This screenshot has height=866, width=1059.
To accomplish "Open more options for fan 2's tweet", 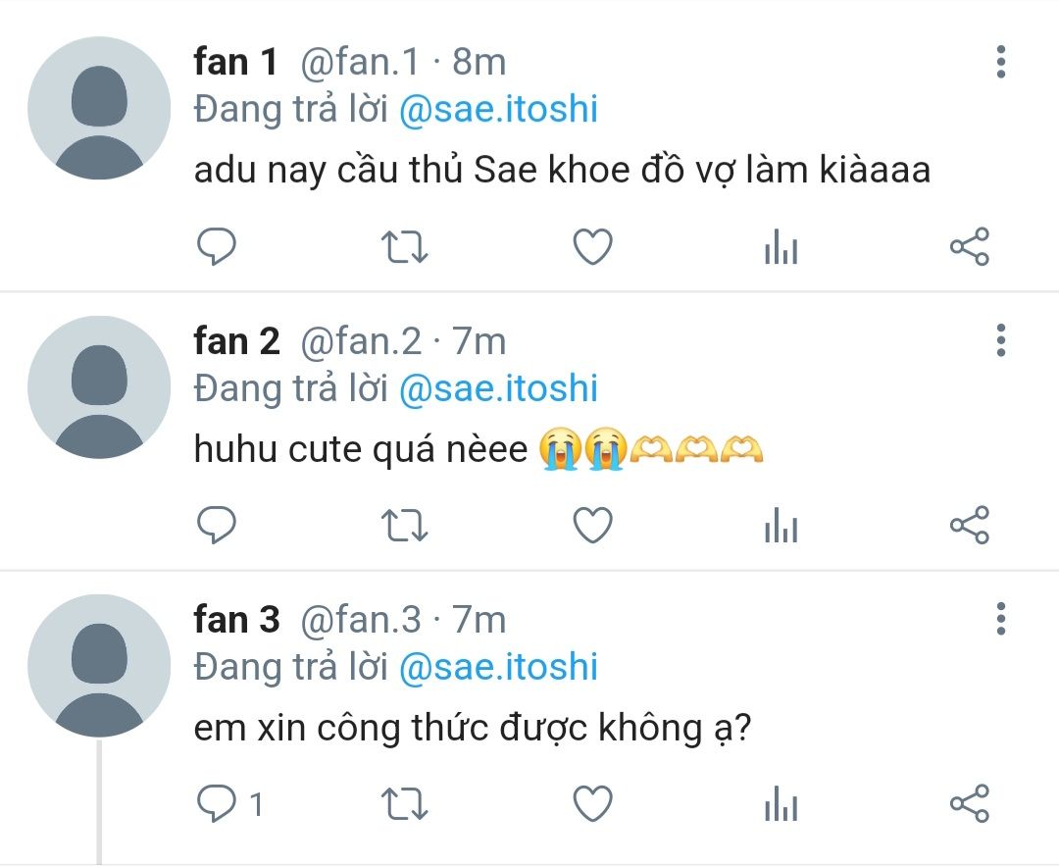I will (x=1001, y=339).
